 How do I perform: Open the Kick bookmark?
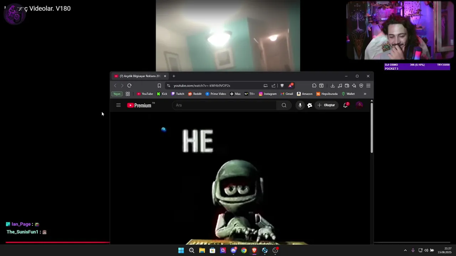pyautogui.click(x=162, y=94)
